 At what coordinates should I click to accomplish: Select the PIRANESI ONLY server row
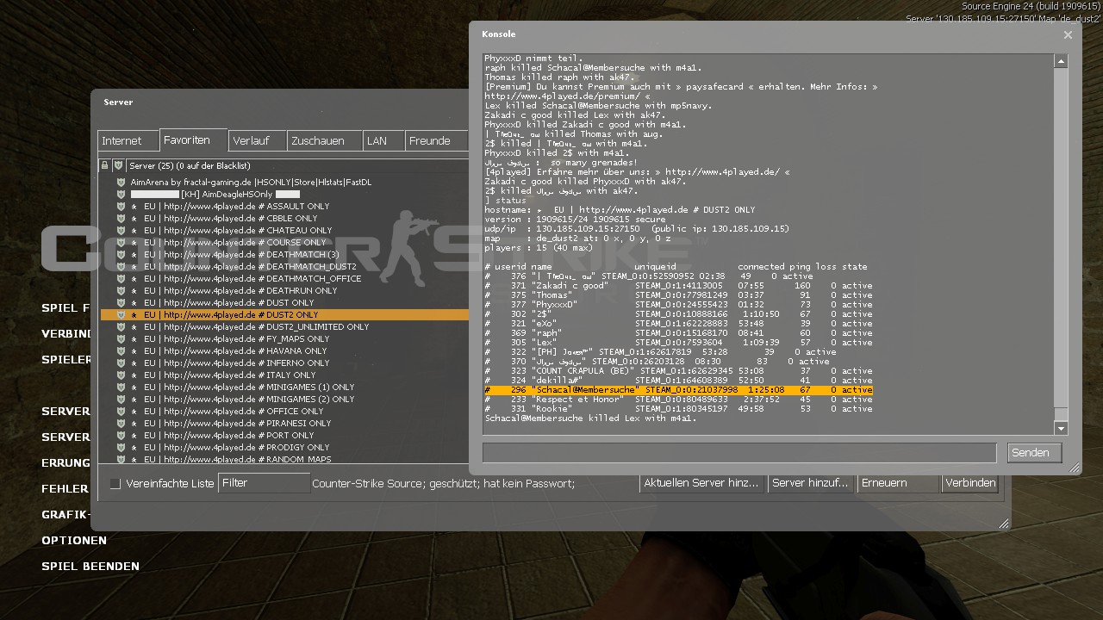coord(284,424)
